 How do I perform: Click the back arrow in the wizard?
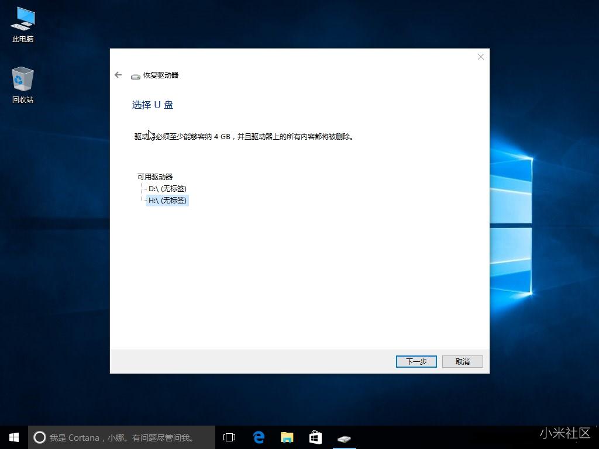coord(118,75)
